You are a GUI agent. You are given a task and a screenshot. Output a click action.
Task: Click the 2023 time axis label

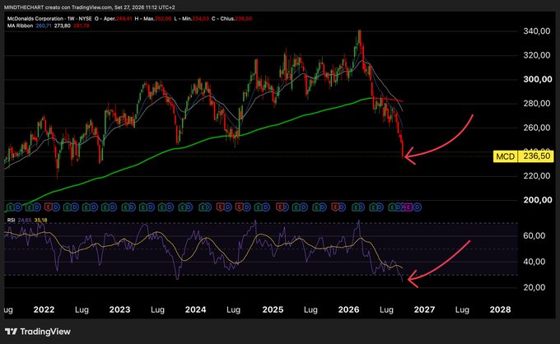pos(119,309)
